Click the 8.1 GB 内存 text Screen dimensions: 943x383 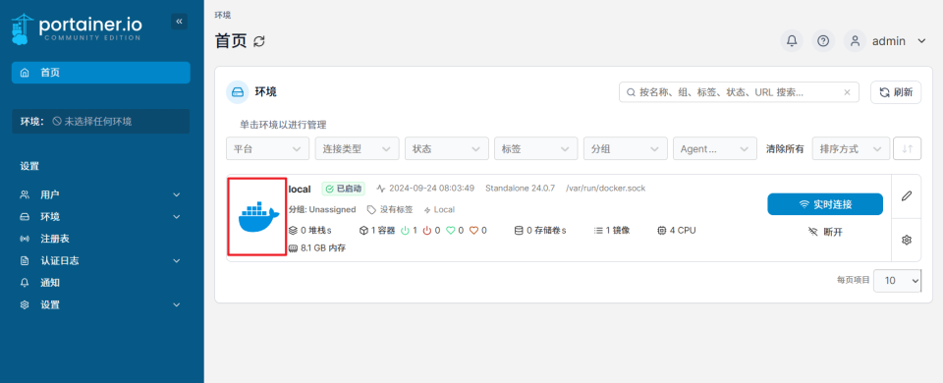click(x=323, y=247)
